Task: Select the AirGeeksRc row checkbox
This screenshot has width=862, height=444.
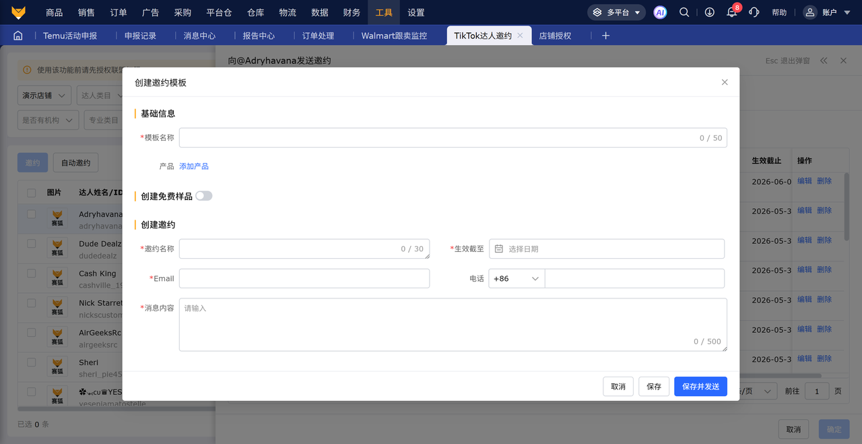Action: (32, 333)
